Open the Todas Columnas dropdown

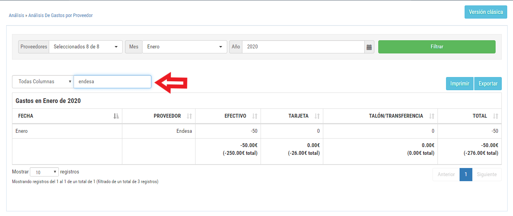coord(43,82)
